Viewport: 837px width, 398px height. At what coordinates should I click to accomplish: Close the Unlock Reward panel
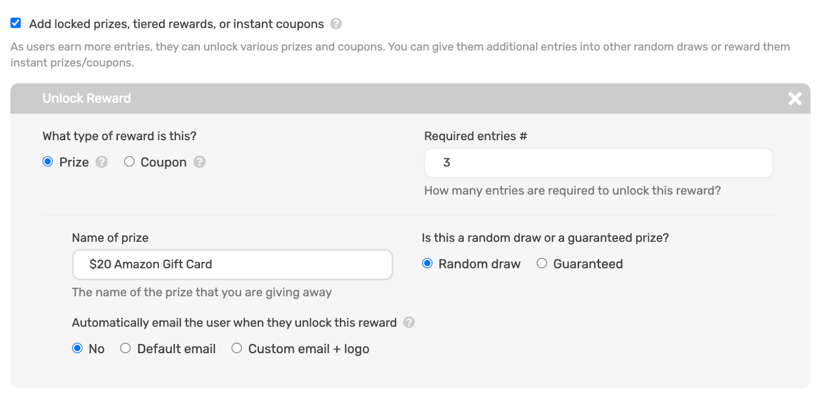coord(795,98)
